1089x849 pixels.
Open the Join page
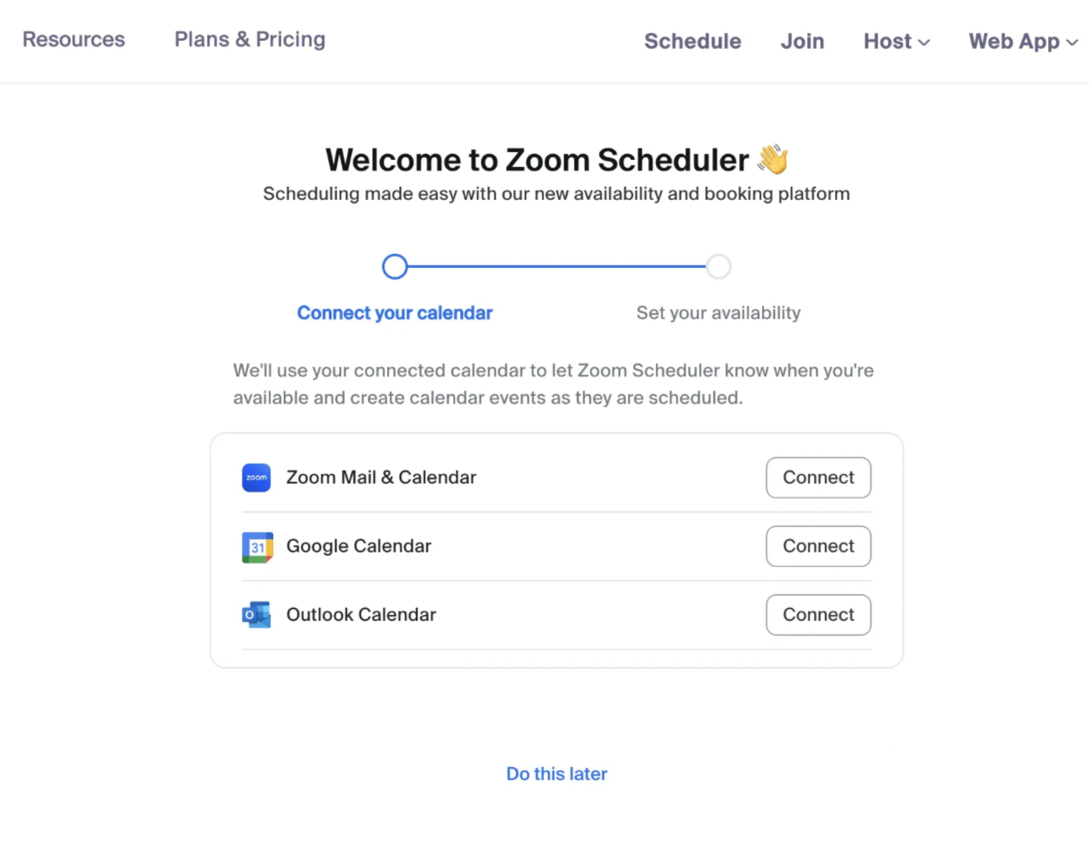(802, 41)
